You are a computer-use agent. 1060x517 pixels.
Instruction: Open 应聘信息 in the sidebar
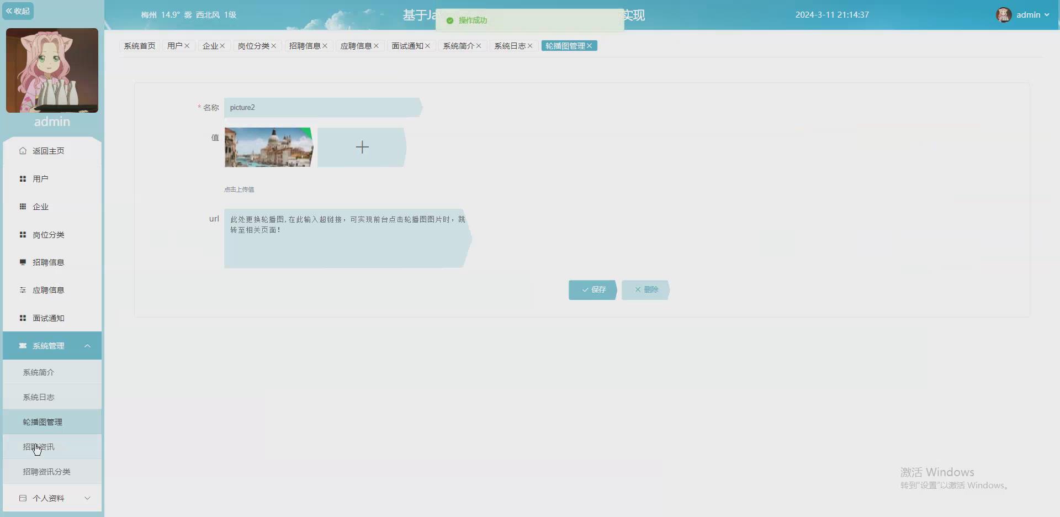click(52, 290)
